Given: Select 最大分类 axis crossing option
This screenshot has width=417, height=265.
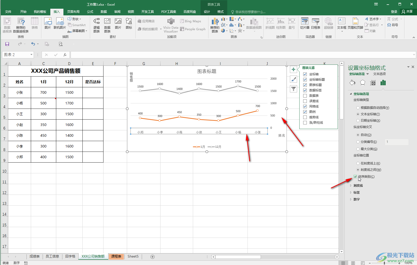Looking at the screenshot, I should coord(358,149).
